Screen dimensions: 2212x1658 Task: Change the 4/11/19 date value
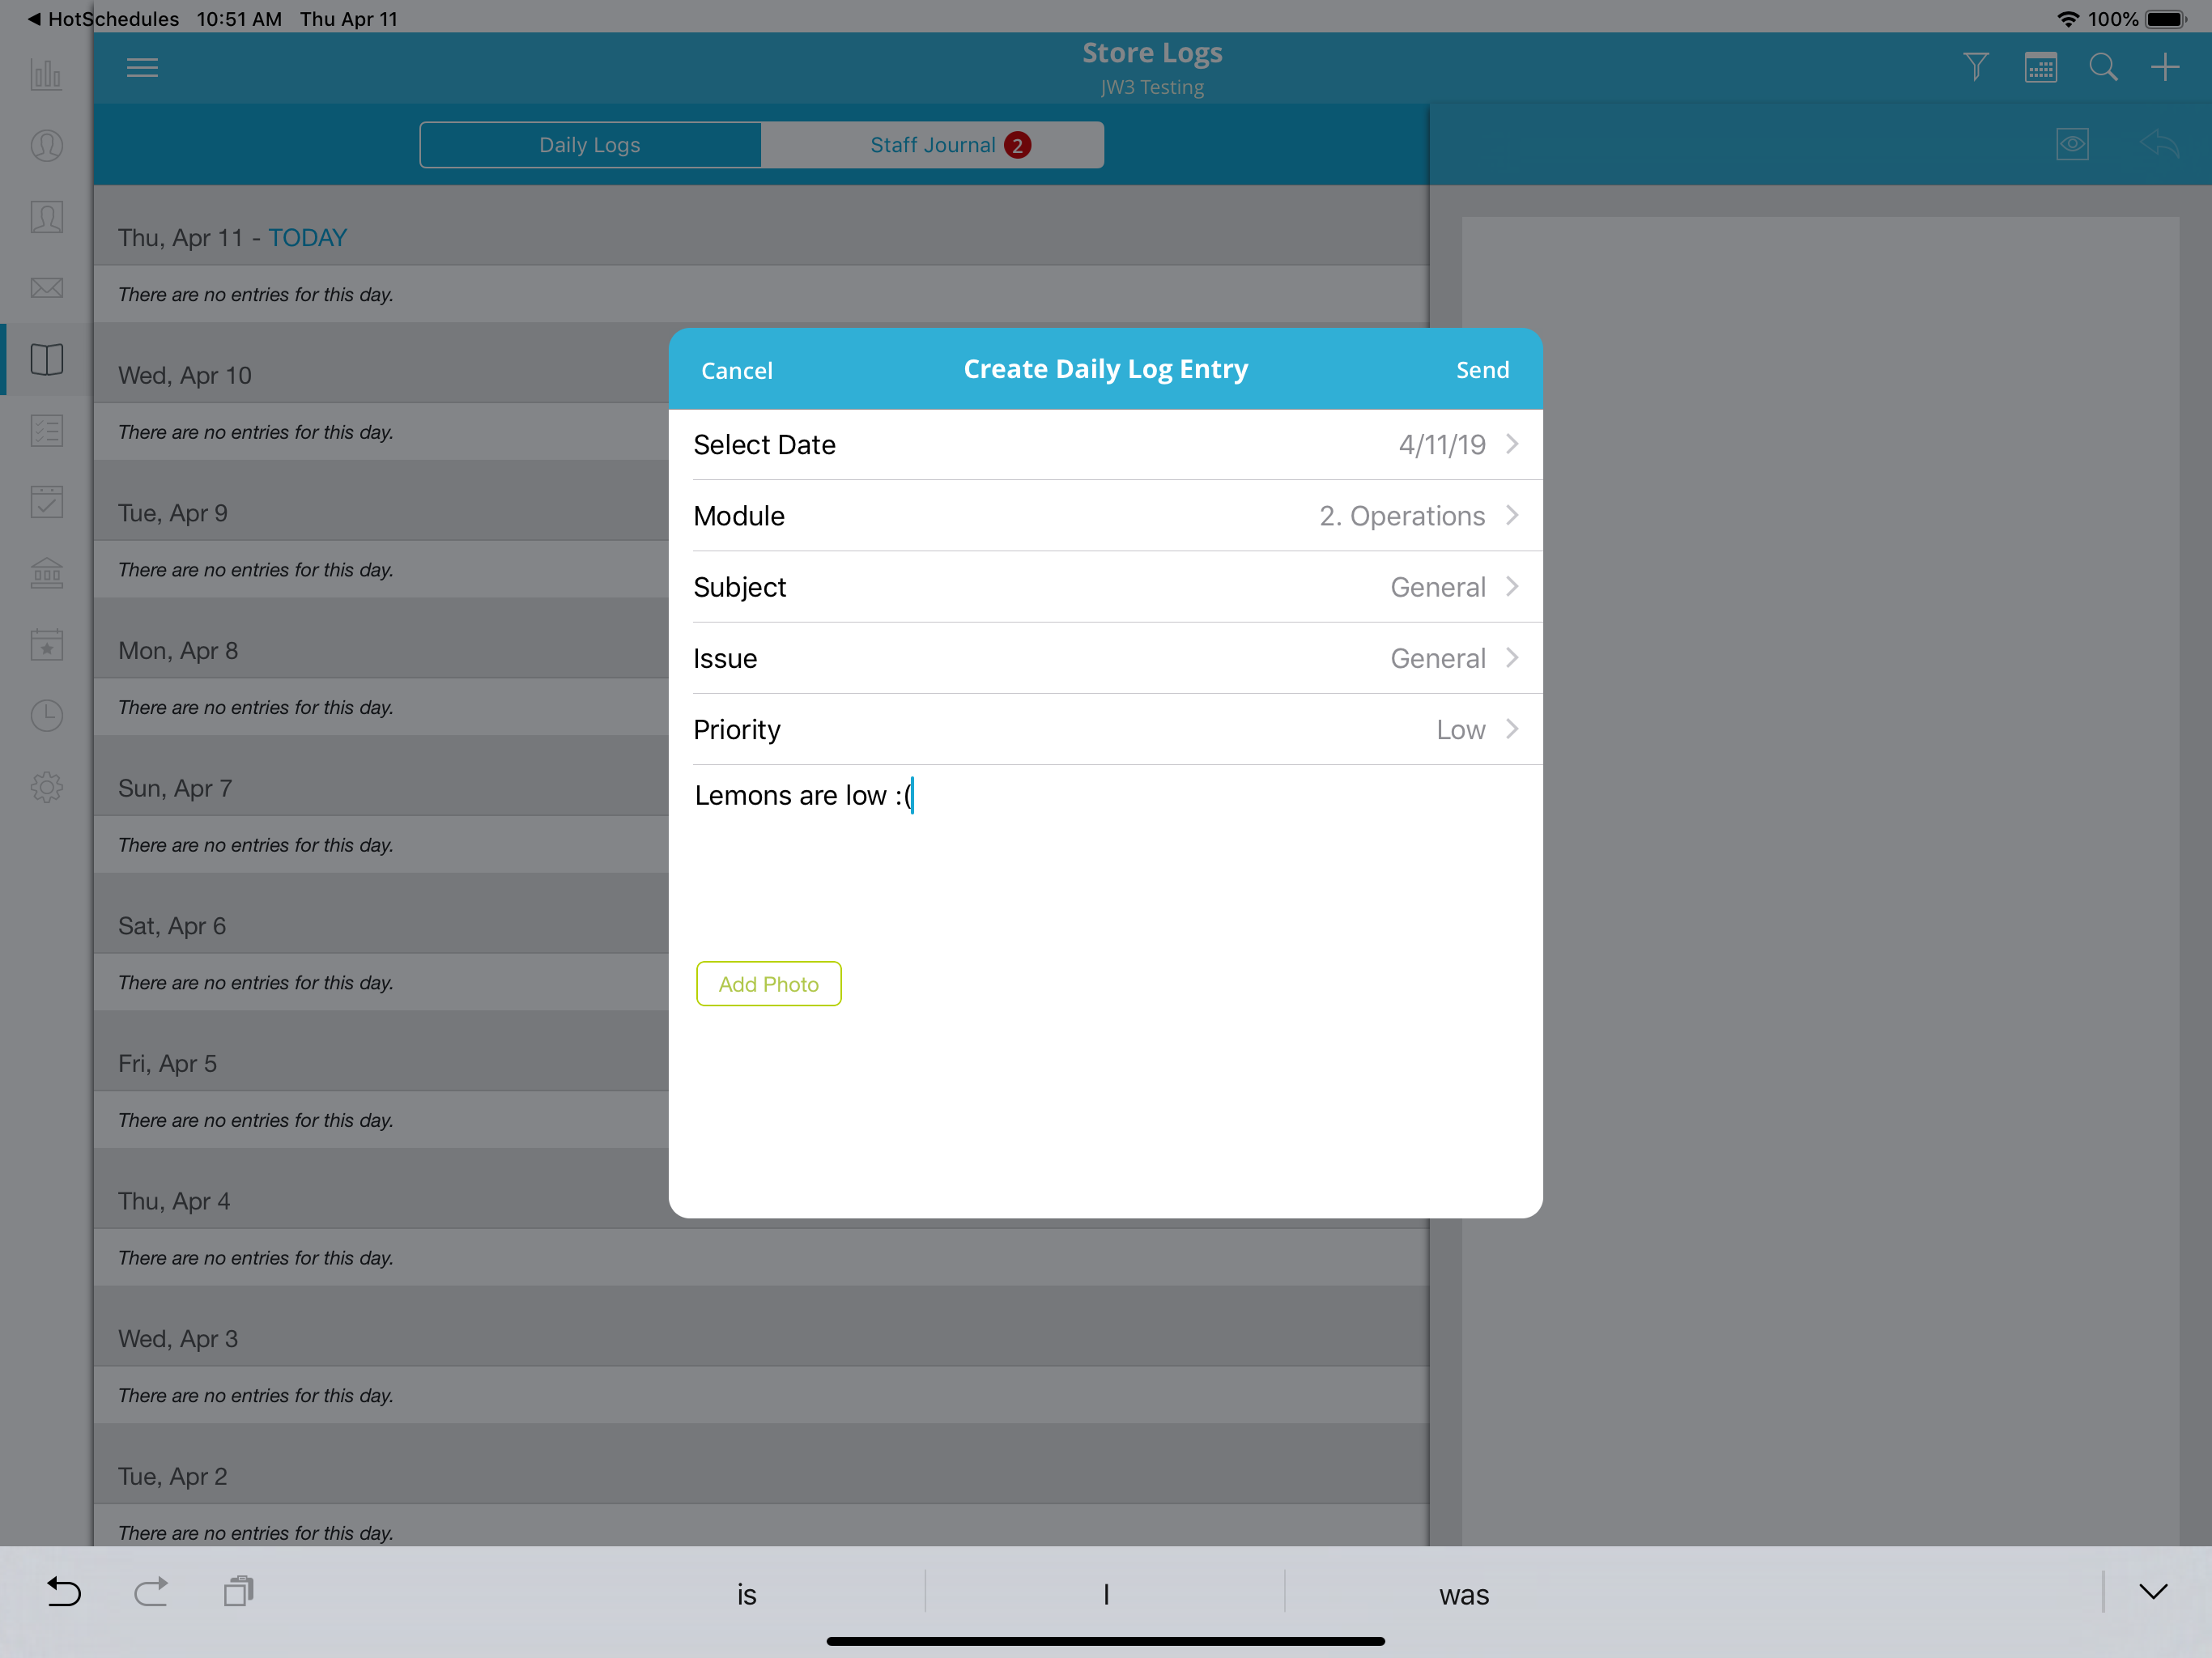[1442, 445]
